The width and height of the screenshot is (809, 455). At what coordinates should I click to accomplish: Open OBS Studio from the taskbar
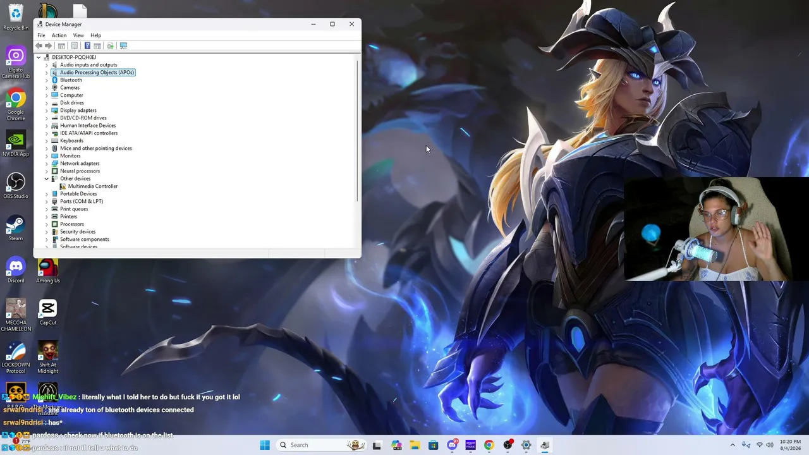click(508, 445)
